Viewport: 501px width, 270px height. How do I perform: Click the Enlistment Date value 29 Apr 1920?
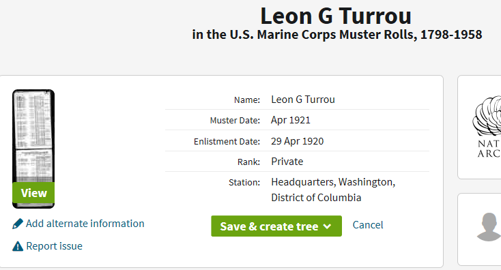click(297, 141)
